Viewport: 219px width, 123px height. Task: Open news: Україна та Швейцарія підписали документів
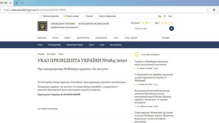click(151, 63)
